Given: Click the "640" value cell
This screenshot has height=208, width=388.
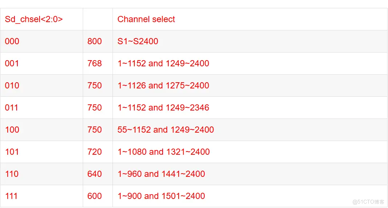Looking at the screenshot, I should pyautogui.click(x=94, y=174).
